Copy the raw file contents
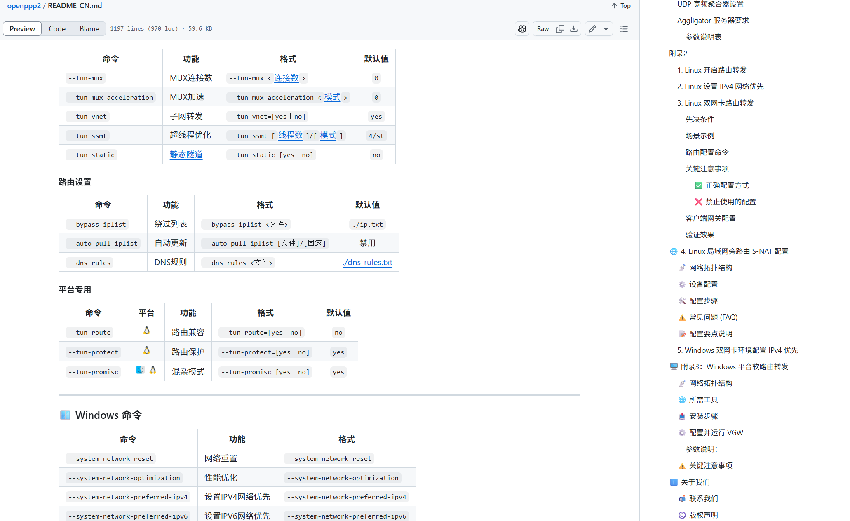 [560, 28]
